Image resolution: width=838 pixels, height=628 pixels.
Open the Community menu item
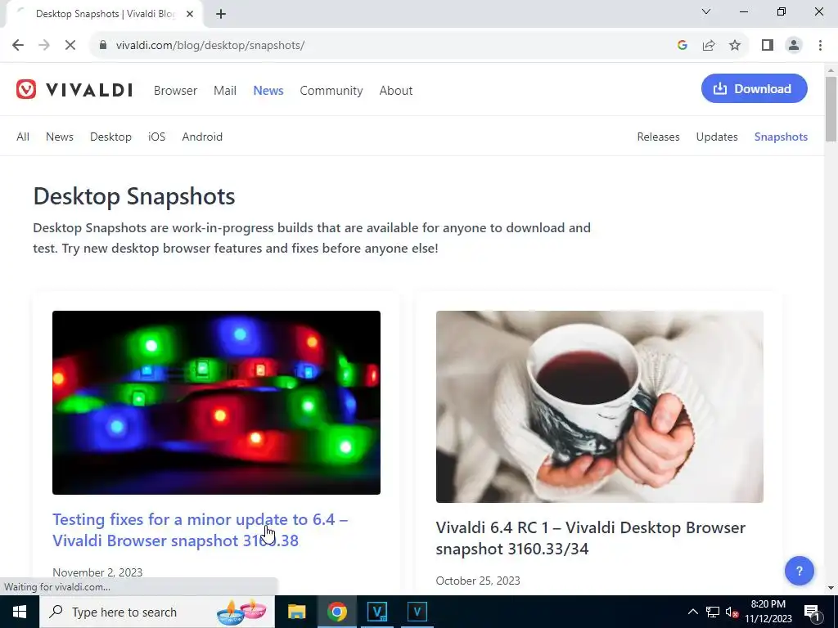[x=331, y=91]
